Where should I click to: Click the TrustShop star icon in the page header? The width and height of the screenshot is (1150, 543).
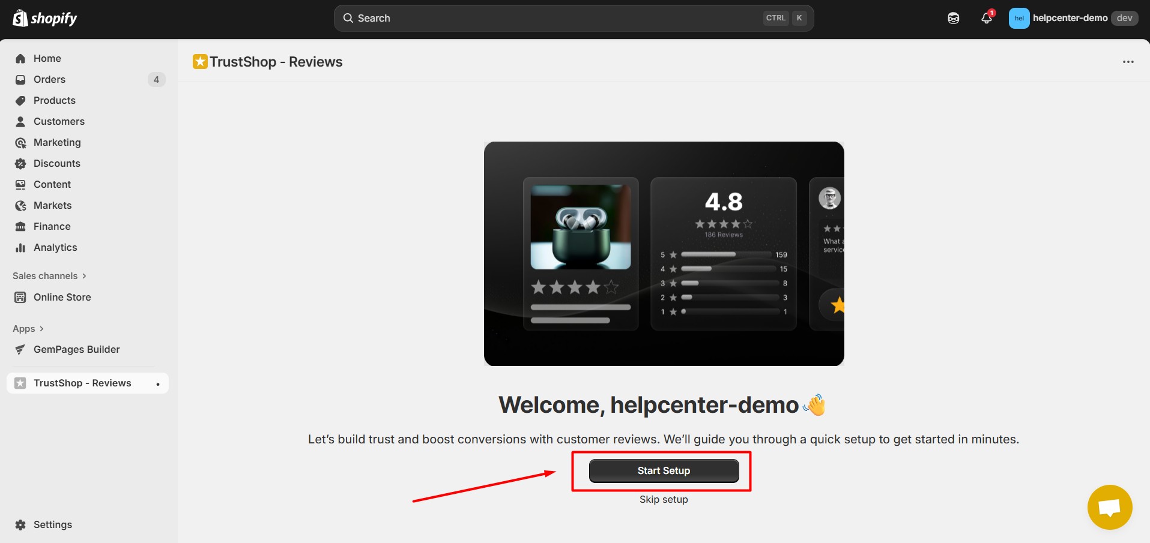click(x=200, y=62)
